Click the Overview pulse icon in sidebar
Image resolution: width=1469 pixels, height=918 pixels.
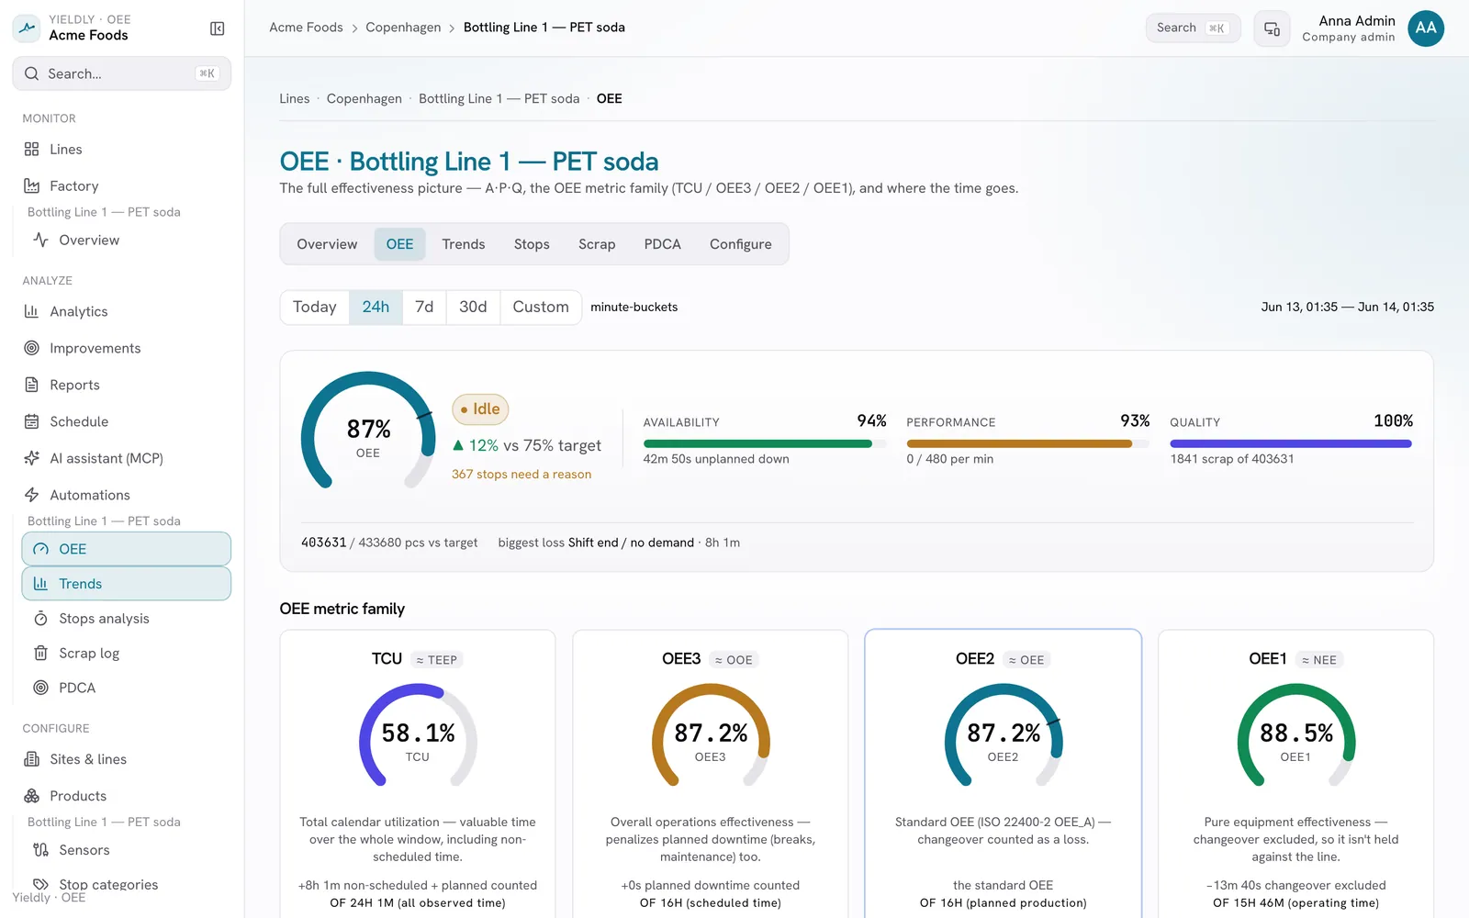(40, 240)
